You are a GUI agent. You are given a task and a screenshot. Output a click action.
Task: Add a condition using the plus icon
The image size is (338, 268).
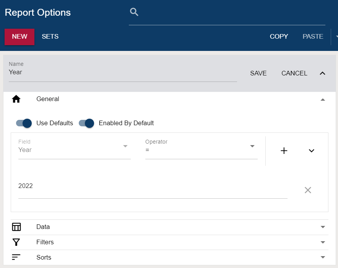click(x=284, y=150)
